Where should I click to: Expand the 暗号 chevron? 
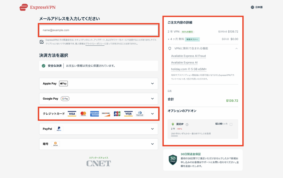click(x=153, y=144)
